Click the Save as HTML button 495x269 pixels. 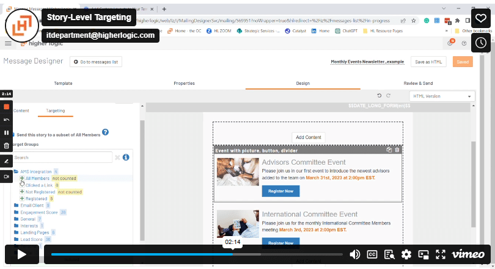point(428,62)
